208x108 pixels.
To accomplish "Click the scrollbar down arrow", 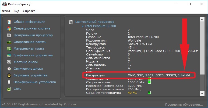I will point(202,94).
